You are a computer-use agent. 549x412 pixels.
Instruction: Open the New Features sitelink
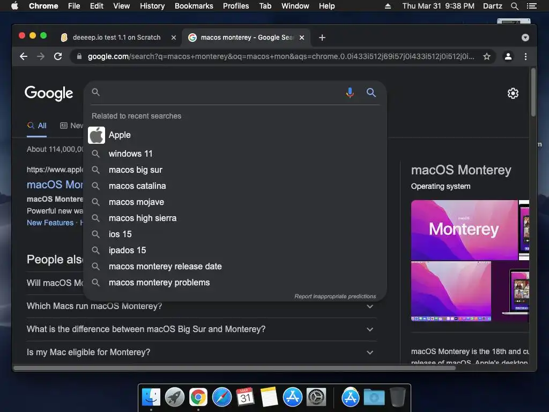click(50, 223)
